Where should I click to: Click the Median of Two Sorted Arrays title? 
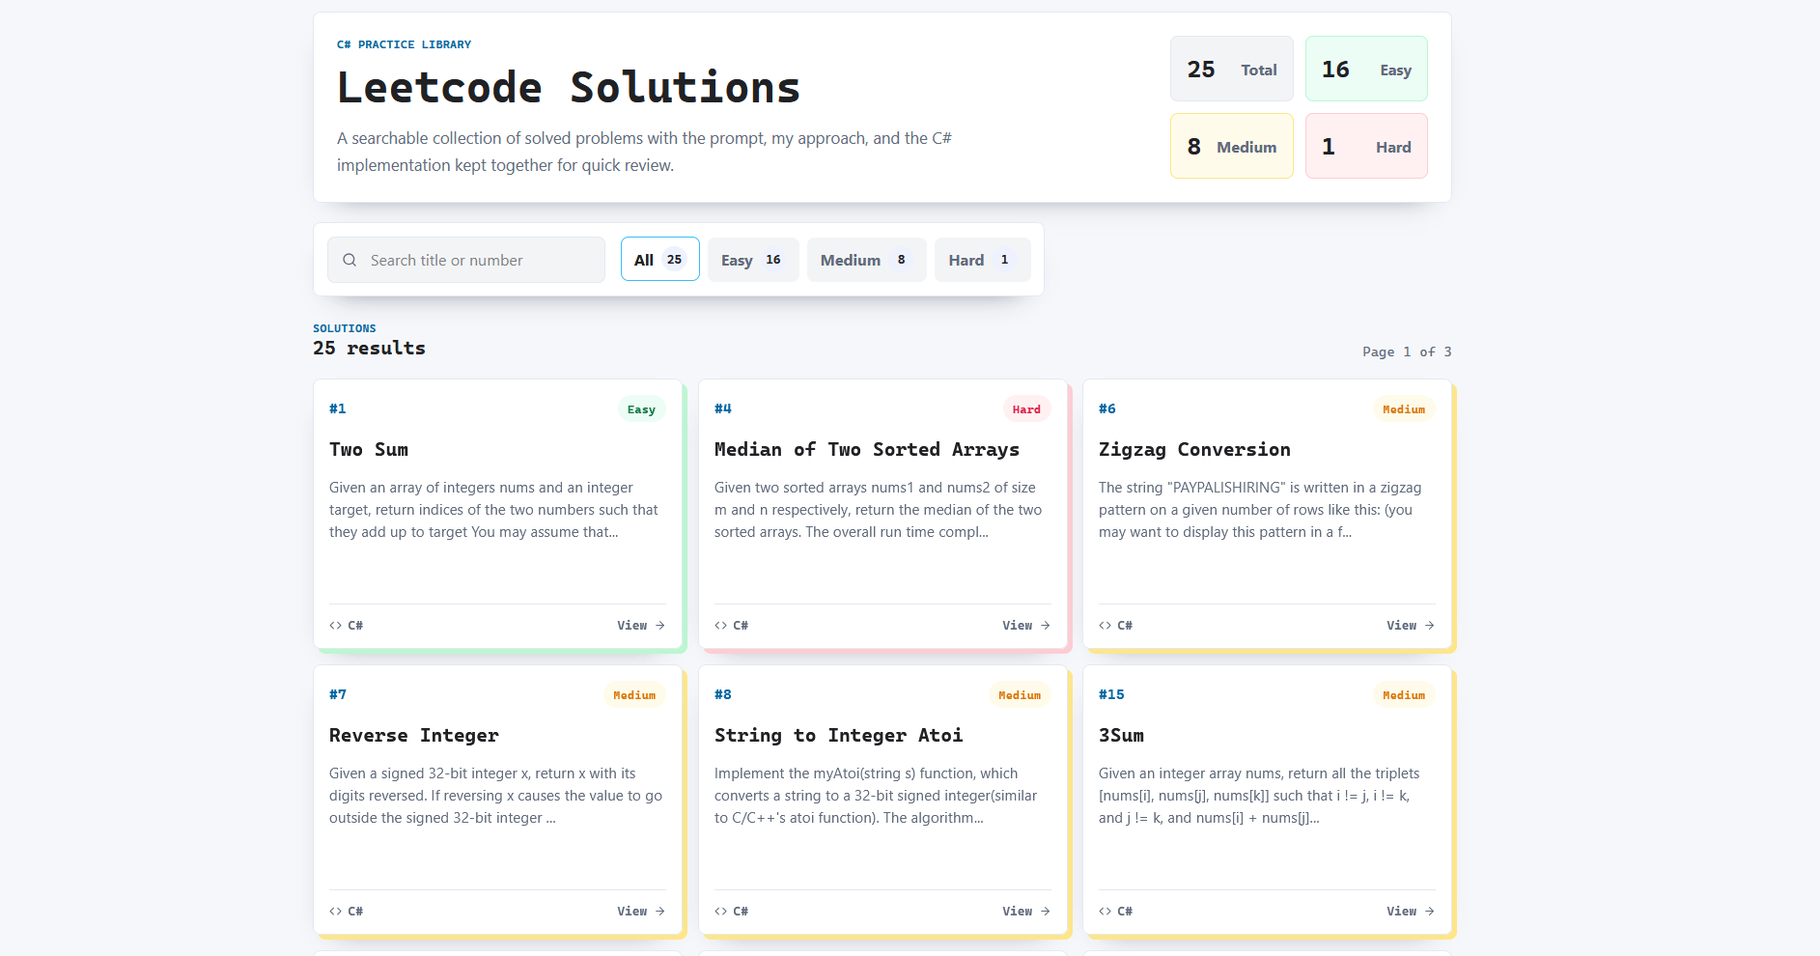(867, 449)
